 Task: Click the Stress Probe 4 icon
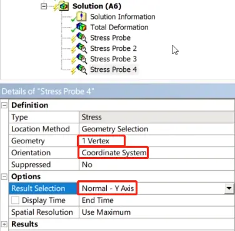(x=81, y=69)
